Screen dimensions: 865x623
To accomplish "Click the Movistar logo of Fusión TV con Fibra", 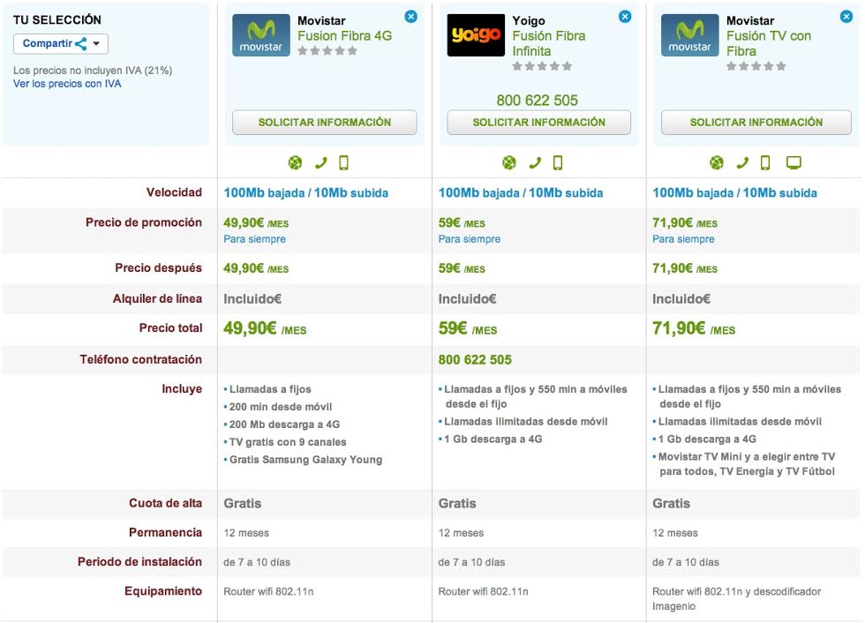I will click(689, 35).
